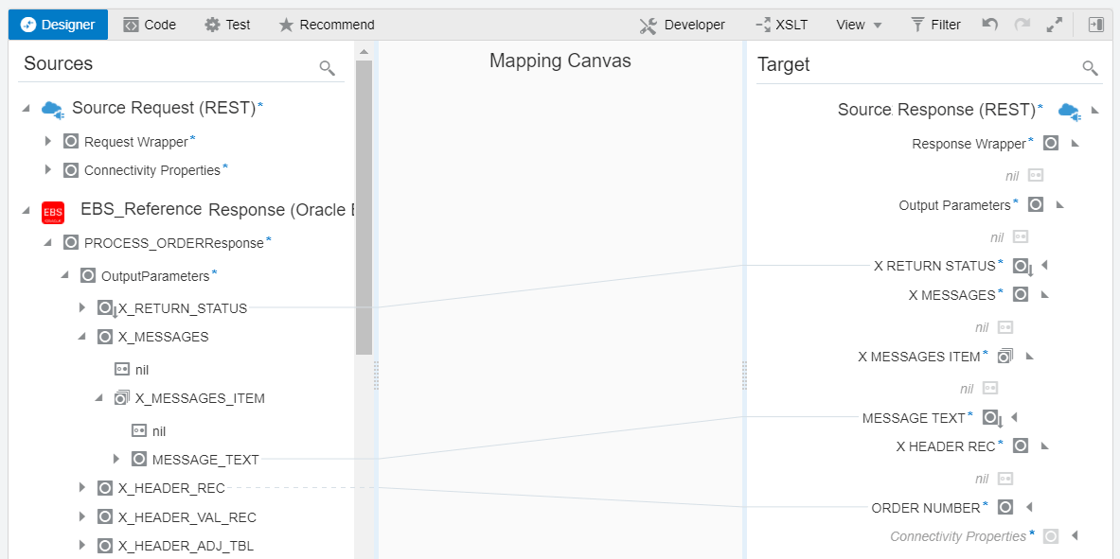Image resolution: width=1120 pixels, height=559 pixels.
Task: Expand the MESSAGE_TEXT node
Action: (116, 459)
